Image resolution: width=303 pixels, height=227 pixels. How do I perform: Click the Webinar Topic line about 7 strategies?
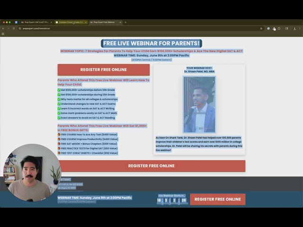tap(151, 51)
